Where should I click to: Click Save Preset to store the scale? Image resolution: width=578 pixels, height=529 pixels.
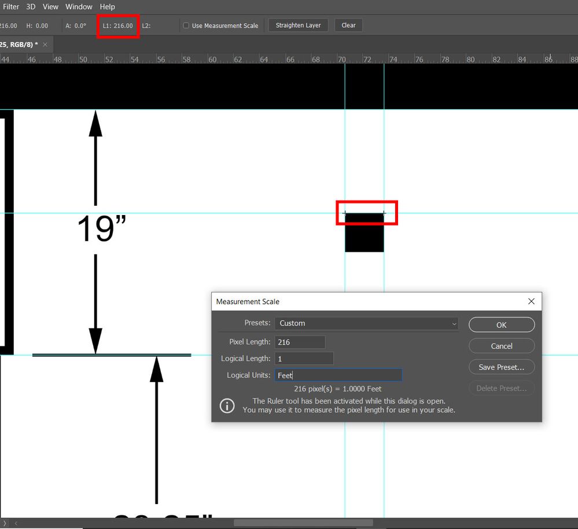click(501, 367)
